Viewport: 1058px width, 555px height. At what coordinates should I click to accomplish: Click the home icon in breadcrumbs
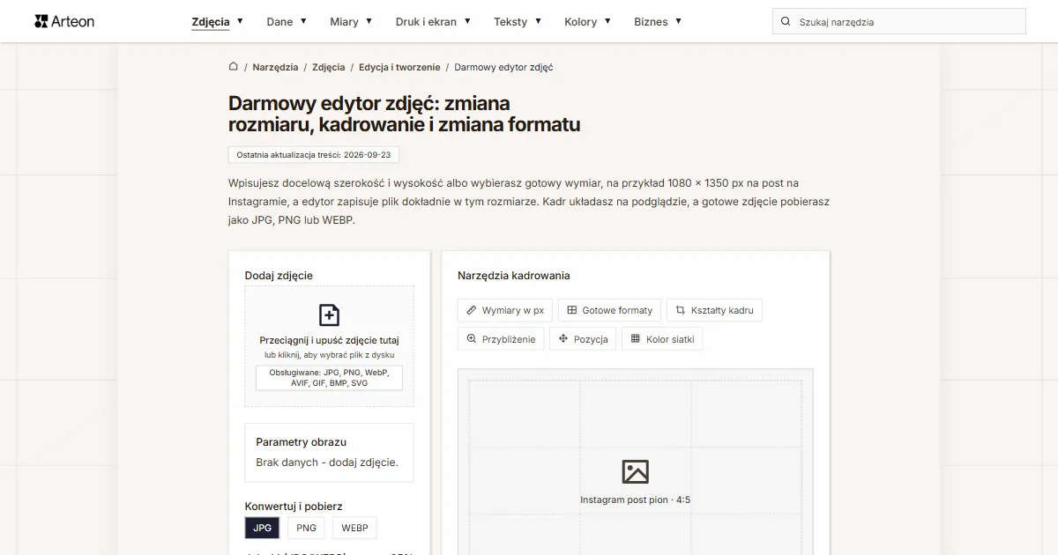click(234, 66)
